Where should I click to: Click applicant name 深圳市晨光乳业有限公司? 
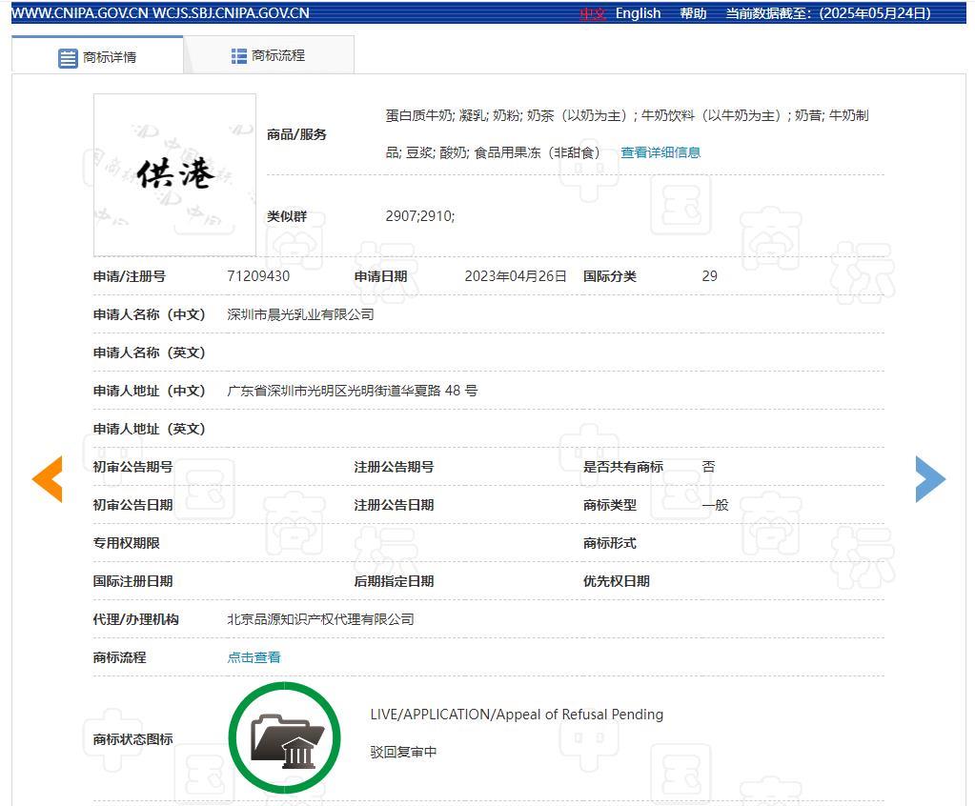point(300,314)
